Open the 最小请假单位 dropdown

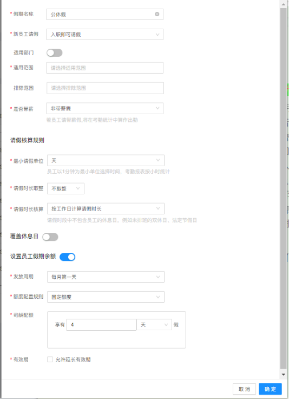(x=106, y=160)
